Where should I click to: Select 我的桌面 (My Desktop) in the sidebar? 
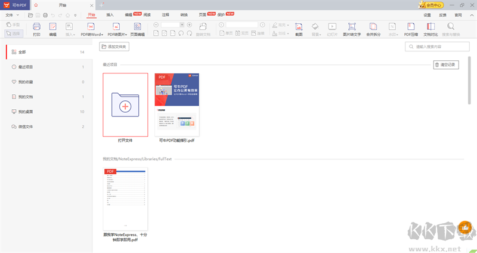click(26, 112)
